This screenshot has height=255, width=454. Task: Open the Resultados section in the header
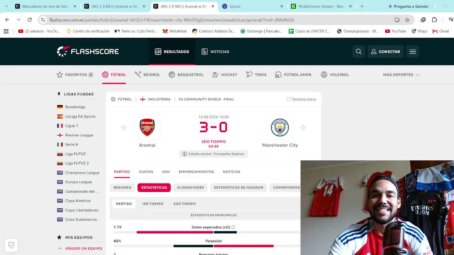pyautogui.click(x=172, y=52)
